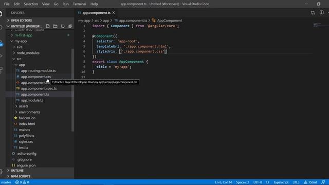Screen dimensions: 329x185
Task: Open main.ts file
Action: (x=24, y=130)
